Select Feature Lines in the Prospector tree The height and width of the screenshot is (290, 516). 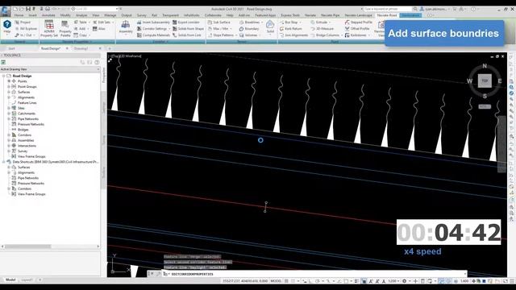click(27, 103)
